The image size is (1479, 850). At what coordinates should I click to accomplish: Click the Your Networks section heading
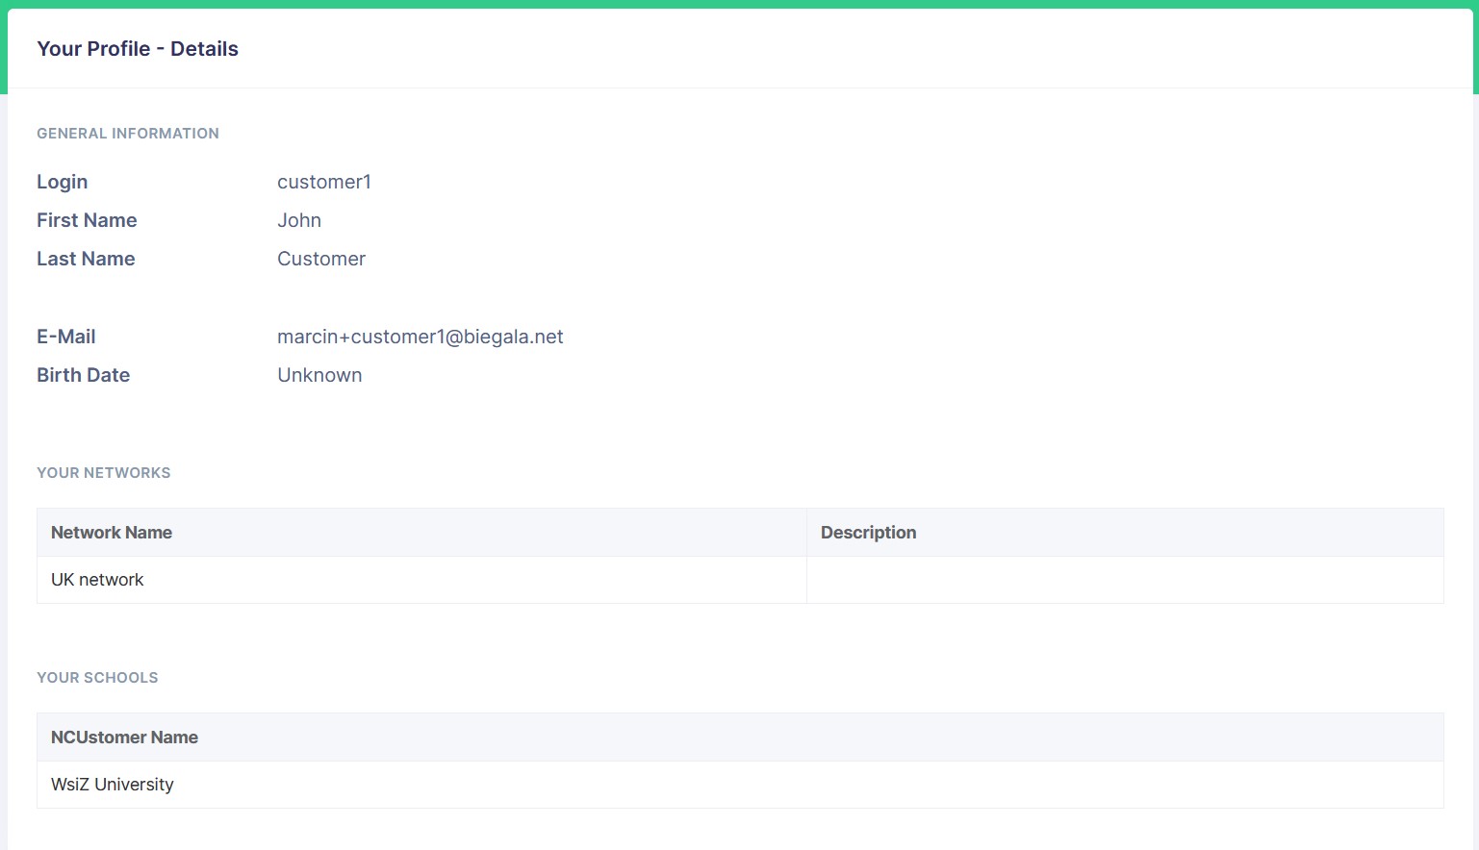pyautogui.click(x=104, y=473)
